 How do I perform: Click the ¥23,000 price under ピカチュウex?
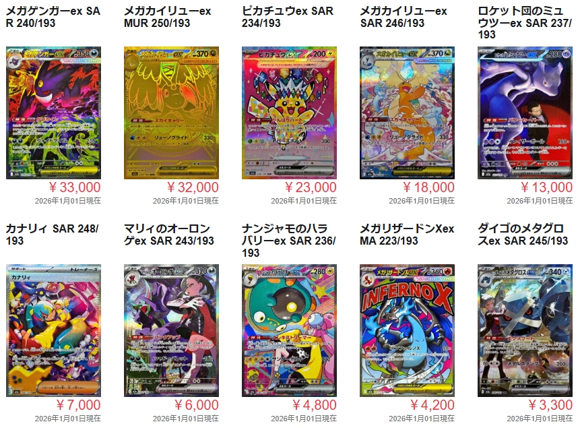311,187
